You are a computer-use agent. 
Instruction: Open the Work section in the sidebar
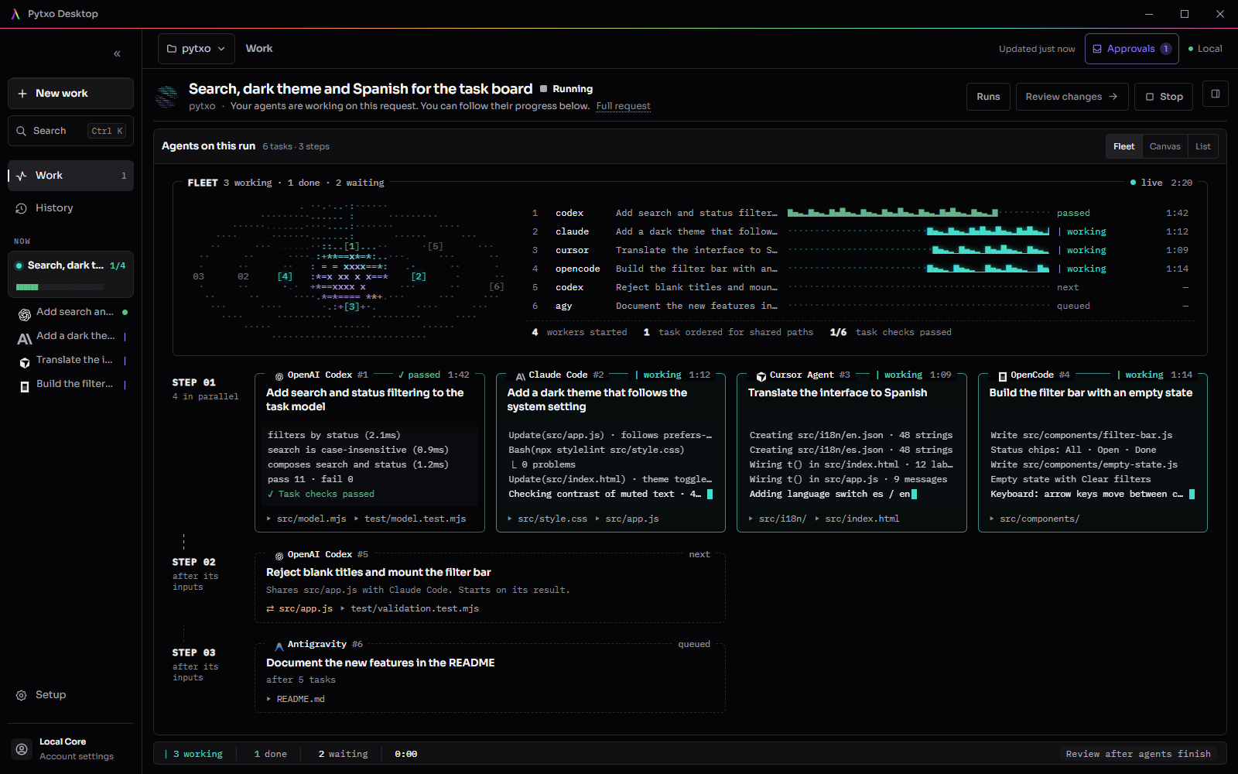point(70,176)
